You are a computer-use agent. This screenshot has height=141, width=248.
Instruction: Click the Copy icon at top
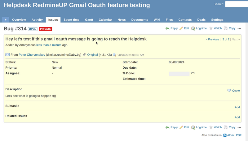click(x=226, y=28)
